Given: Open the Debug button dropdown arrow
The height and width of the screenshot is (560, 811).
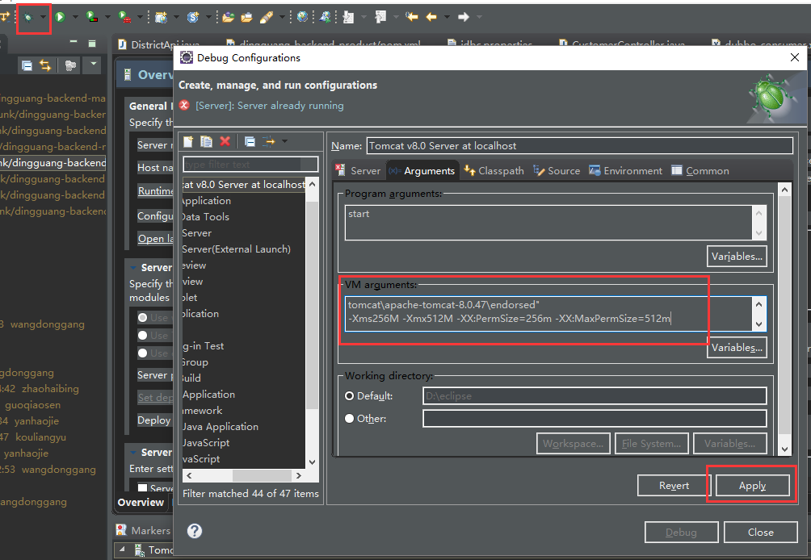Looking at the screenshot, I should (43, 18).
